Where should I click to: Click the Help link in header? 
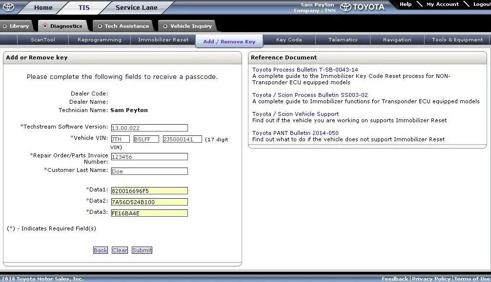click(x=406, y=4)
